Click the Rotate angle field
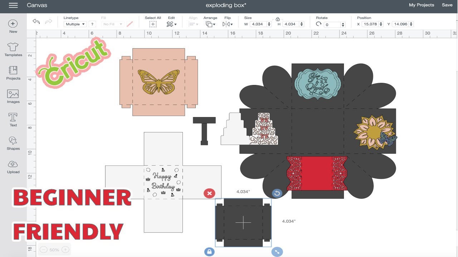Image resolution: width=458 pixels, height=257 pixels. point(332,25)
